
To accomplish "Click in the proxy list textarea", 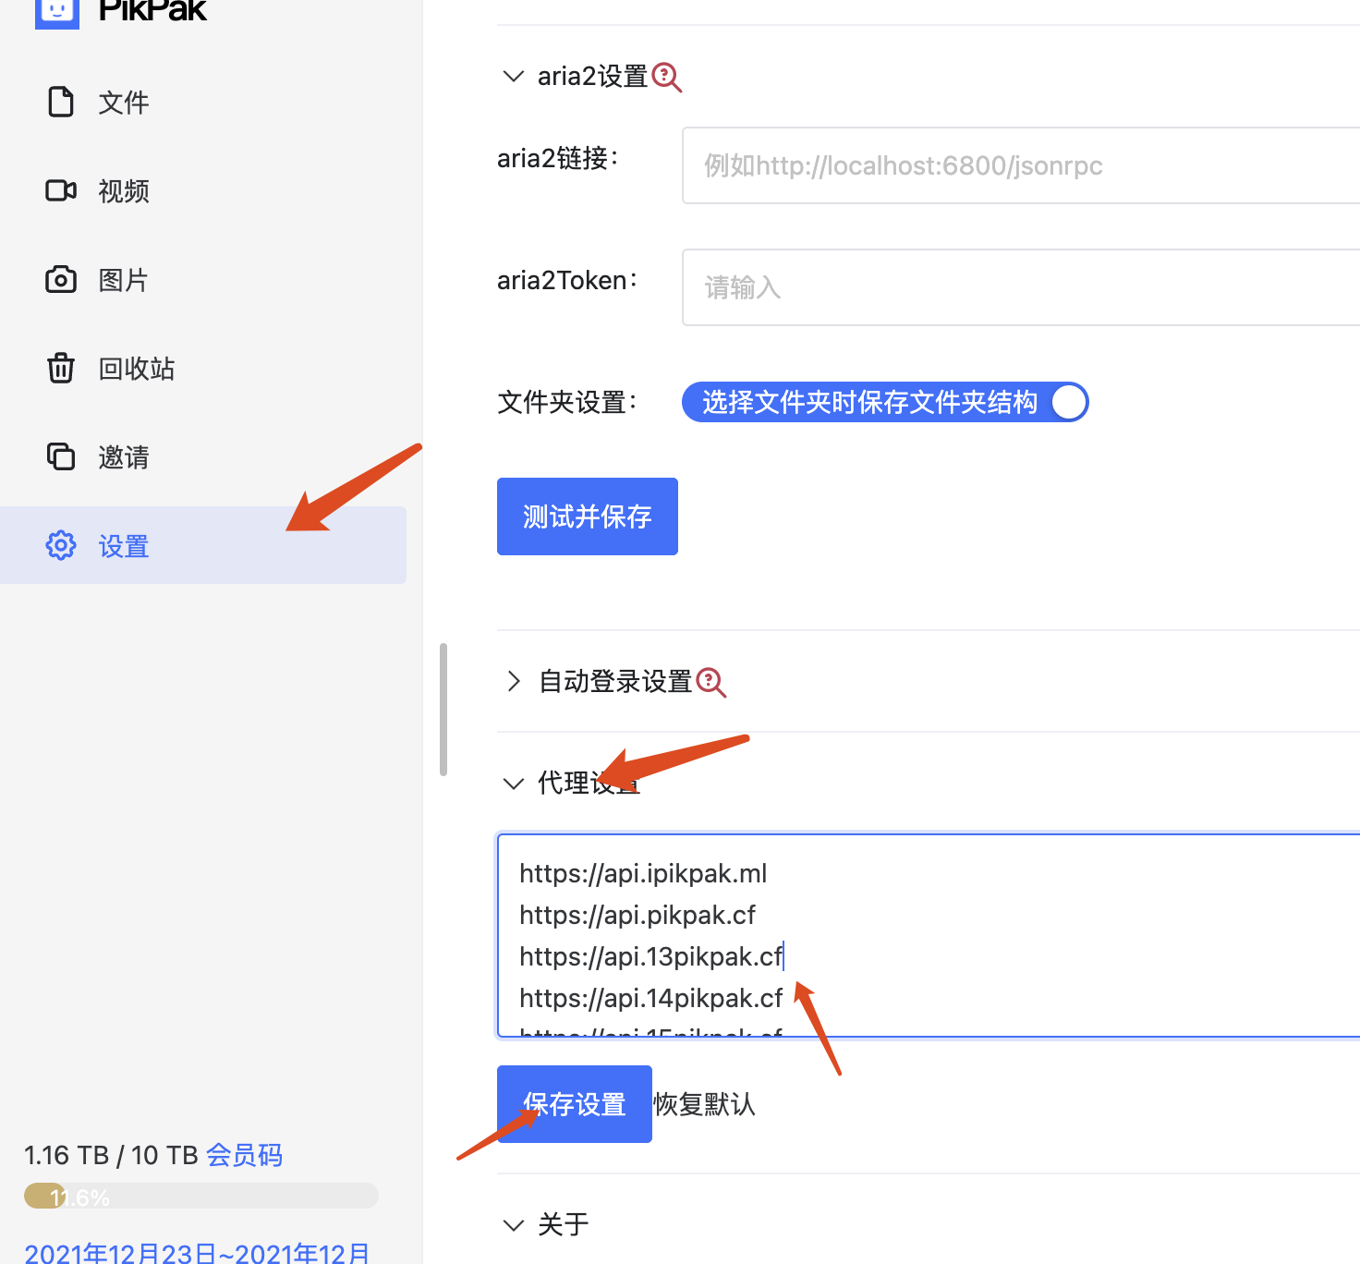I will [929, 935].
